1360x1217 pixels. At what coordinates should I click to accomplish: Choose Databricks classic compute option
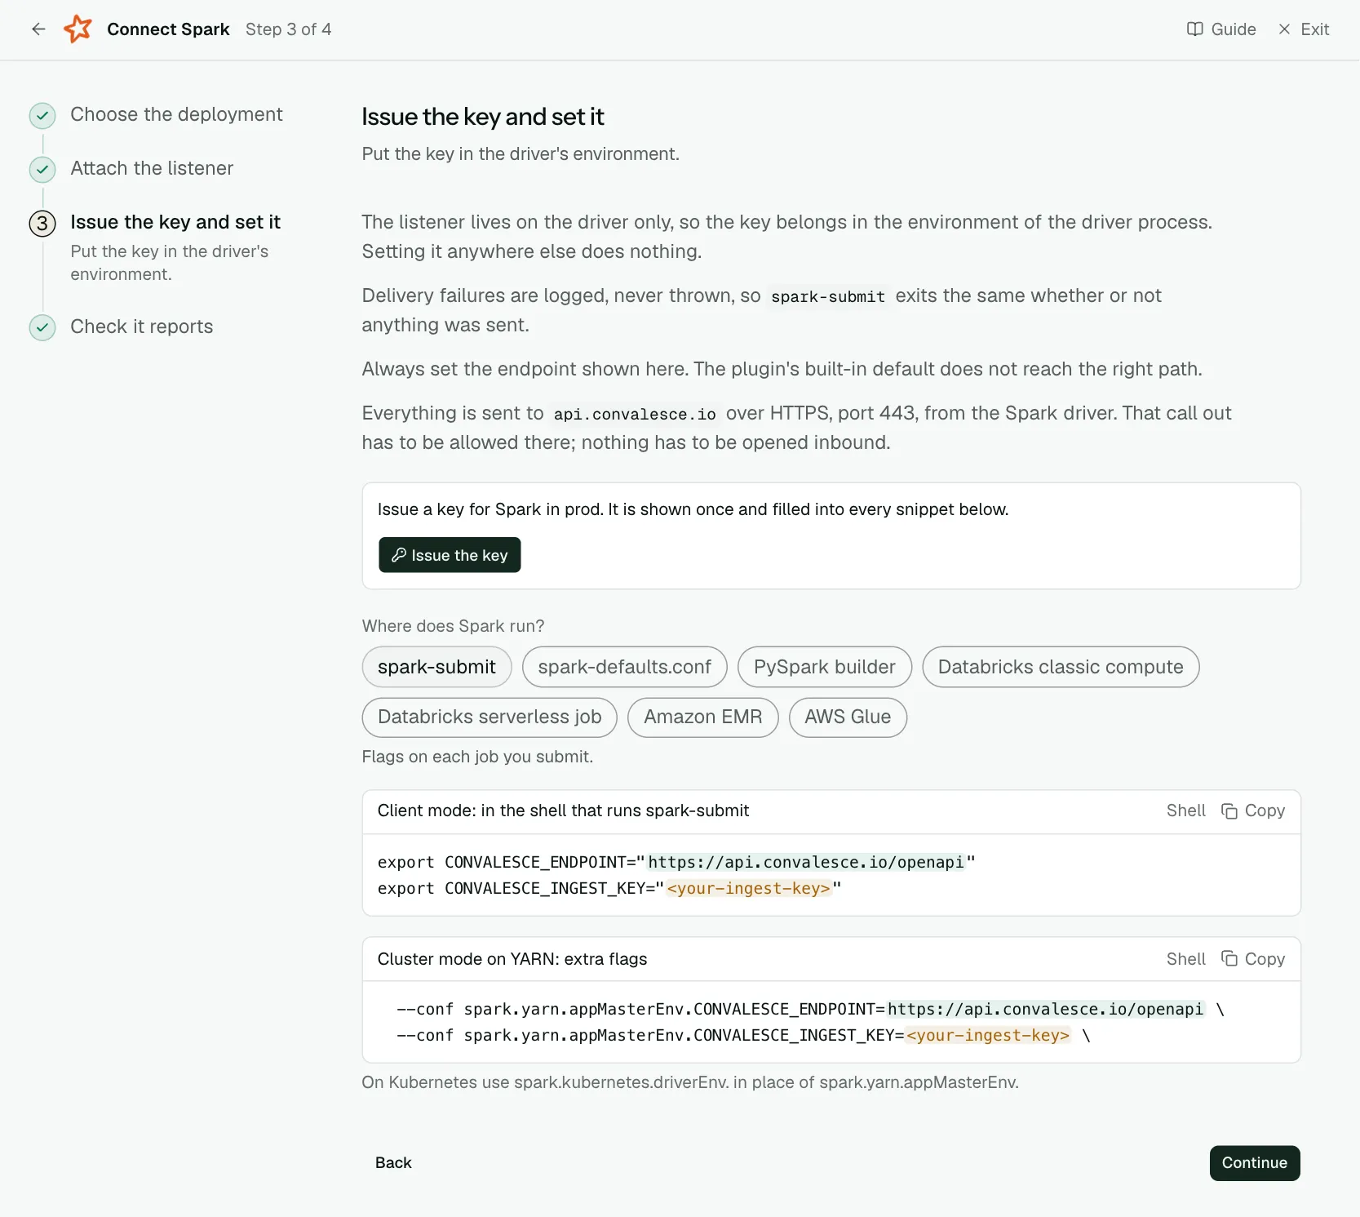coord(1061,667)
